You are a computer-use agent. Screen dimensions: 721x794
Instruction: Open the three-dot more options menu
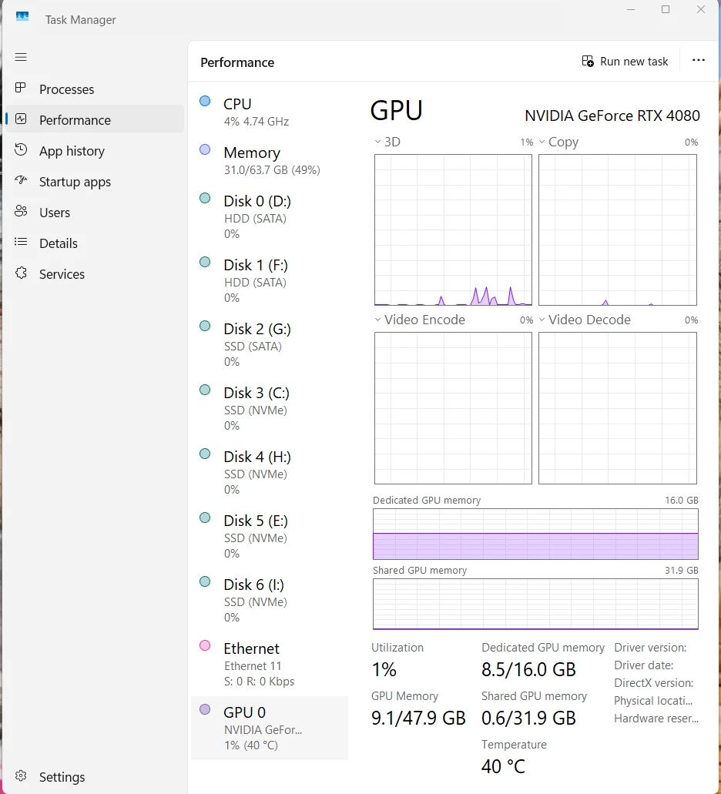point(699,60)
